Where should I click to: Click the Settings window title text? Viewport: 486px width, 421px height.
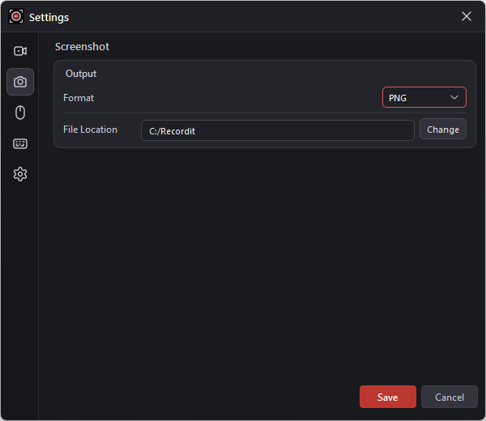pos(49,17)
